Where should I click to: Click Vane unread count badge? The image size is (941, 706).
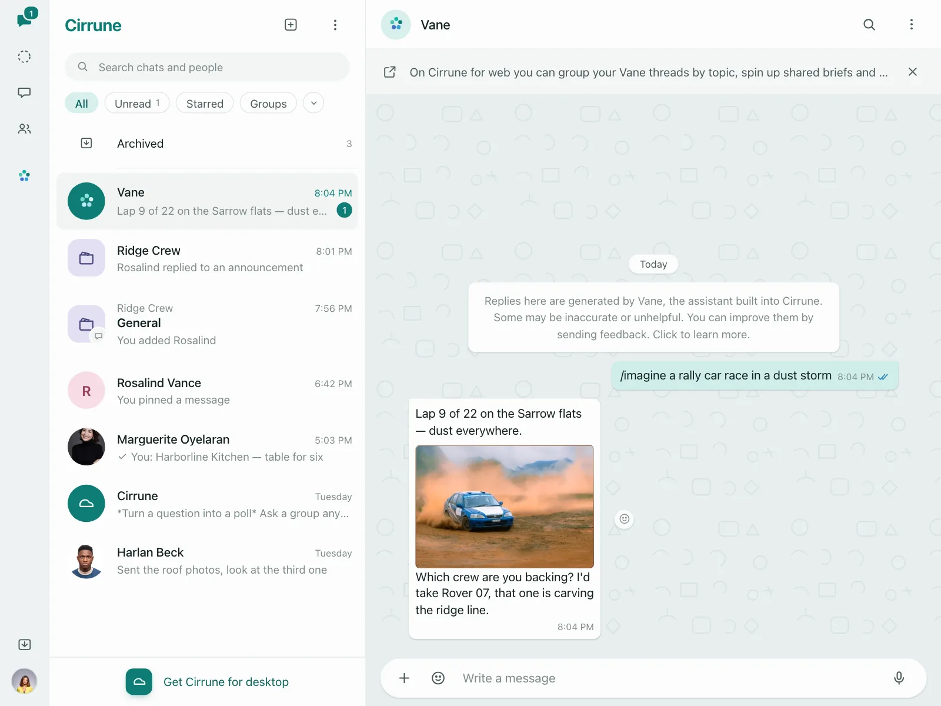[x=345, y=210]
